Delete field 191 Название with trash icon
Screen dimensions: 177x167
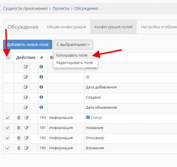click(19, 128)
